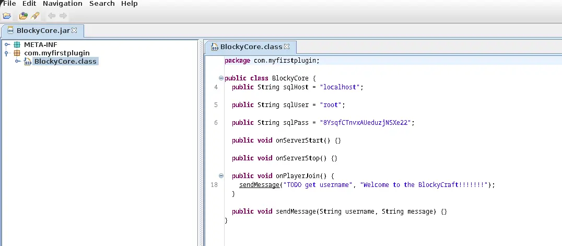
Task: Click the BlockyCore.class file icon in tree
Action: 28,62
